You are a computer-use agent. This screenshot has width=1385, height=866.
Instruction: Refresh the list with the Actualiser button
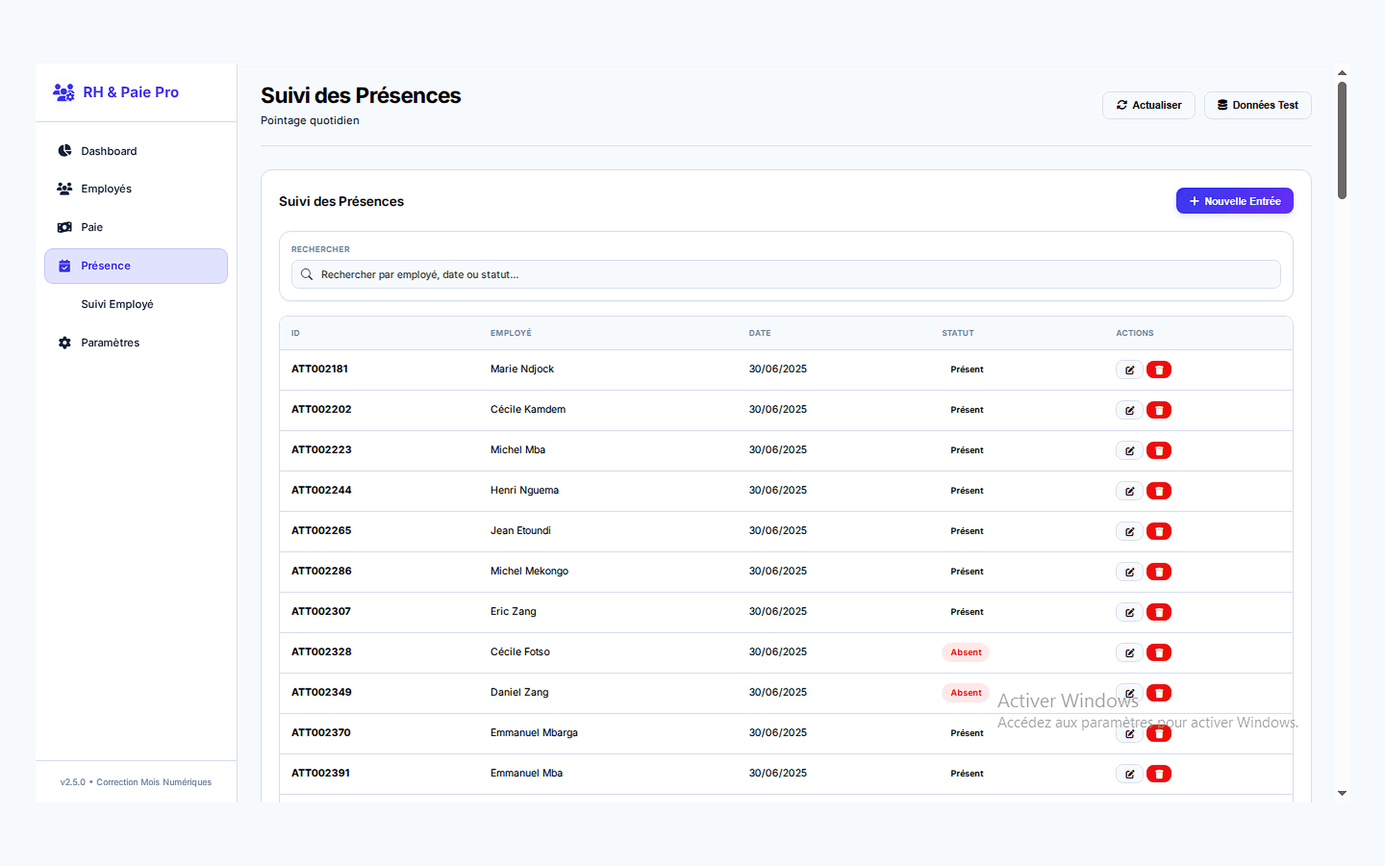point(1148,105)
